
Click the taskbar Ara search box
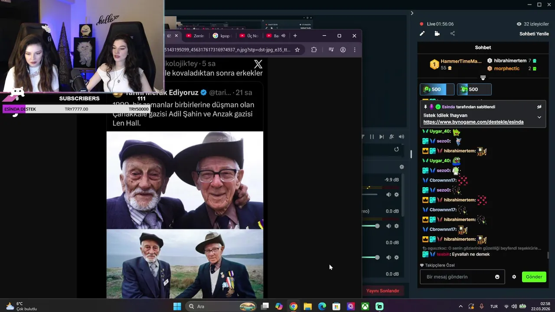point(222,306)
